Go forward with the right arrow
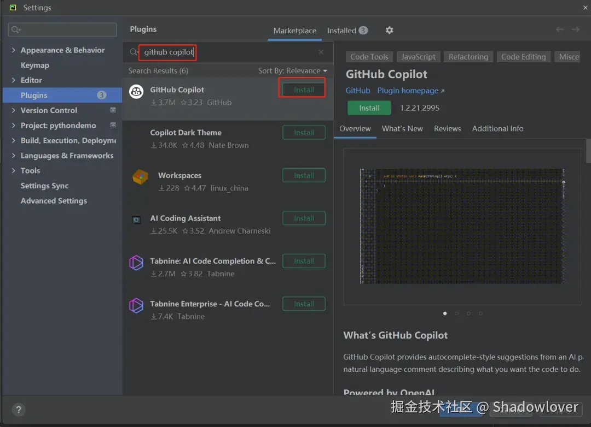 tap(576, 29)
